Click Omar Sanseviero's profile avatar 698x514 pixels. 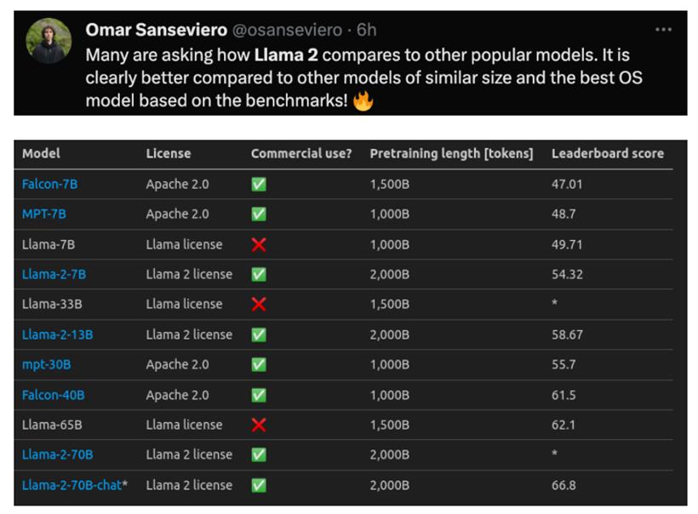pos(49,41)
